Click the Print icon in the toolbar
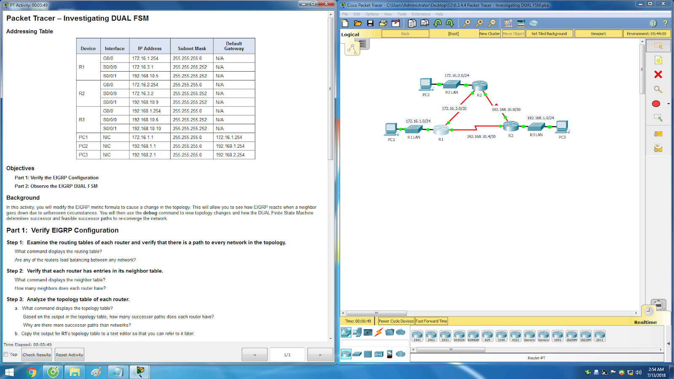This screenshot has height=379, width=674. point(383,23)
